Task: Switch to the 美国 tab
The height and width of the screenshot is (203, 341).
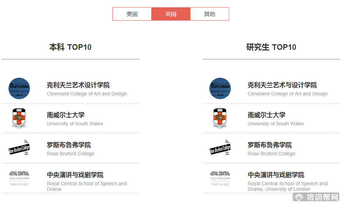Action: 132,14
